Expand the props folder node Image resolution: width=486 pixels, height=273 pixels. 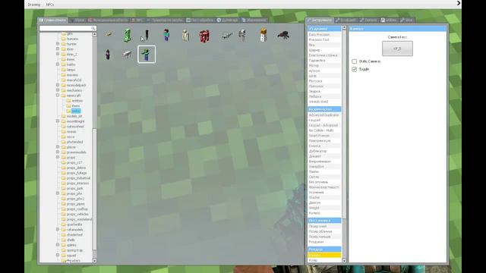pos(58,157)
